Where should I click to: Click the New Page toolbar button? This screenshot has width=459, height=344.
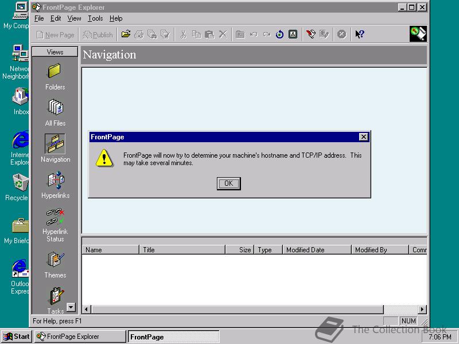point(55,35)
